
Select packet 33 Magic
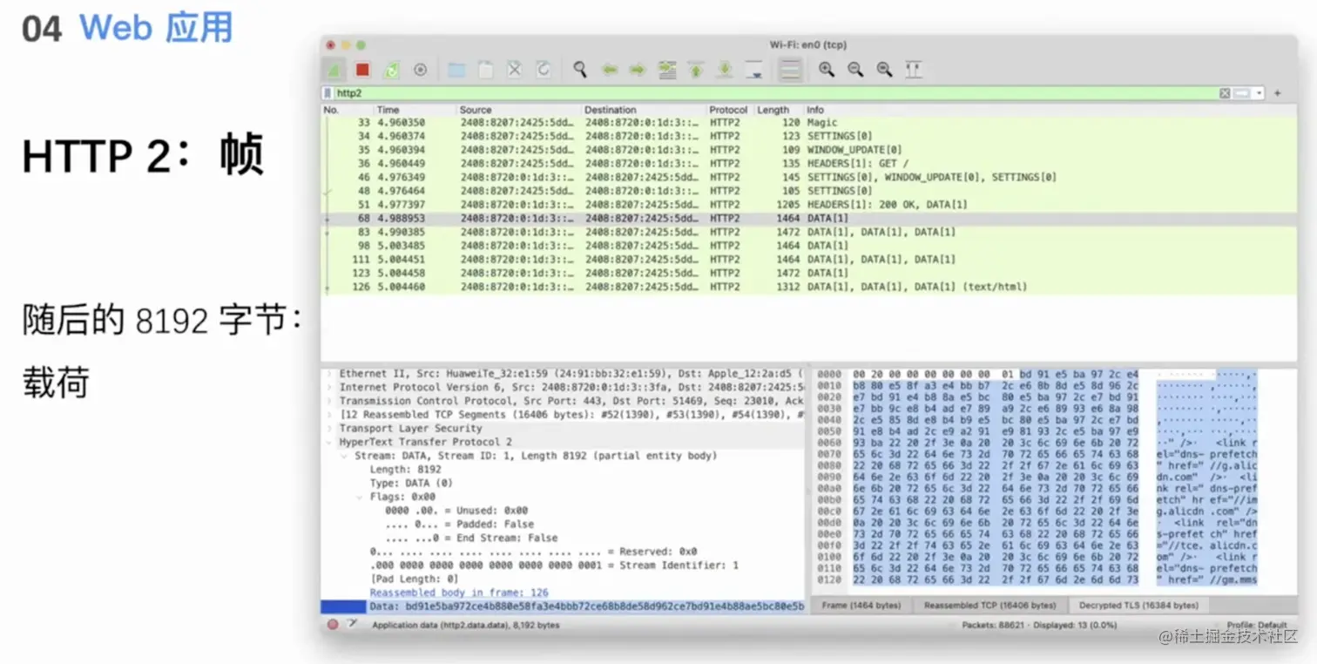point(809,123)
